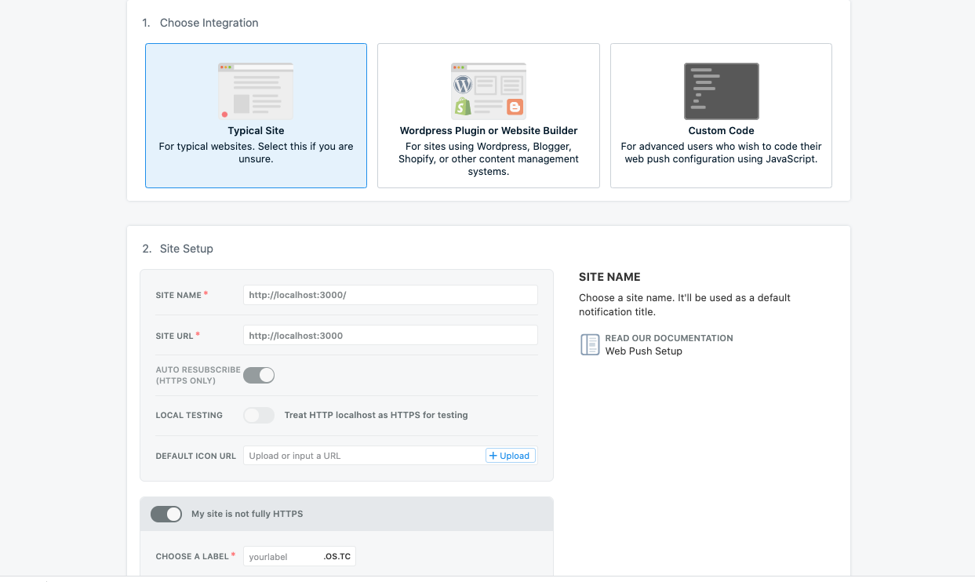Screen dimensions: 975x582
Task: Open the Web Push Setup documentation link
Action: click(643, 351)
